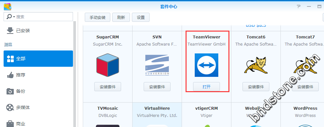Click the VirtualHere Pty. Ltd. text
Screen dimensions: 324x127
157,116
